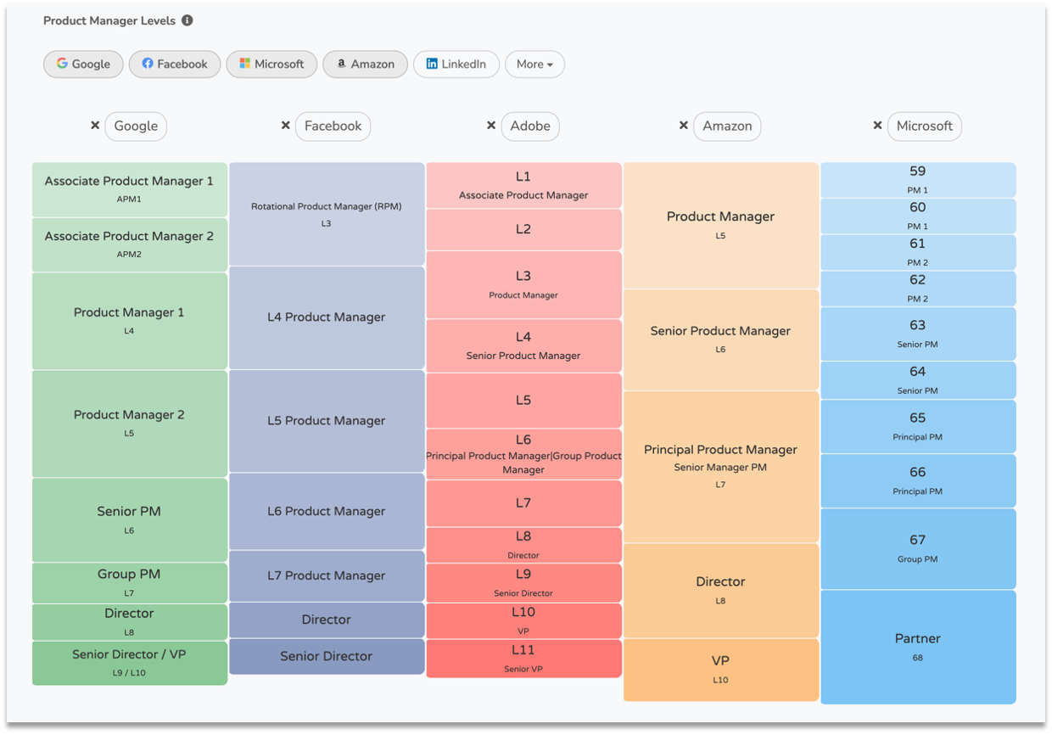The width and height of the screenshot is (1052, 735).
Task: Select Facebook L6 Product Manager block
Action: click(x=327, y=512)
